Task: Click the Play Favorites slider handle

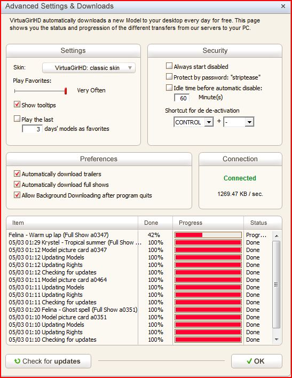Action: pyautogui.click(x=66, y=91)
